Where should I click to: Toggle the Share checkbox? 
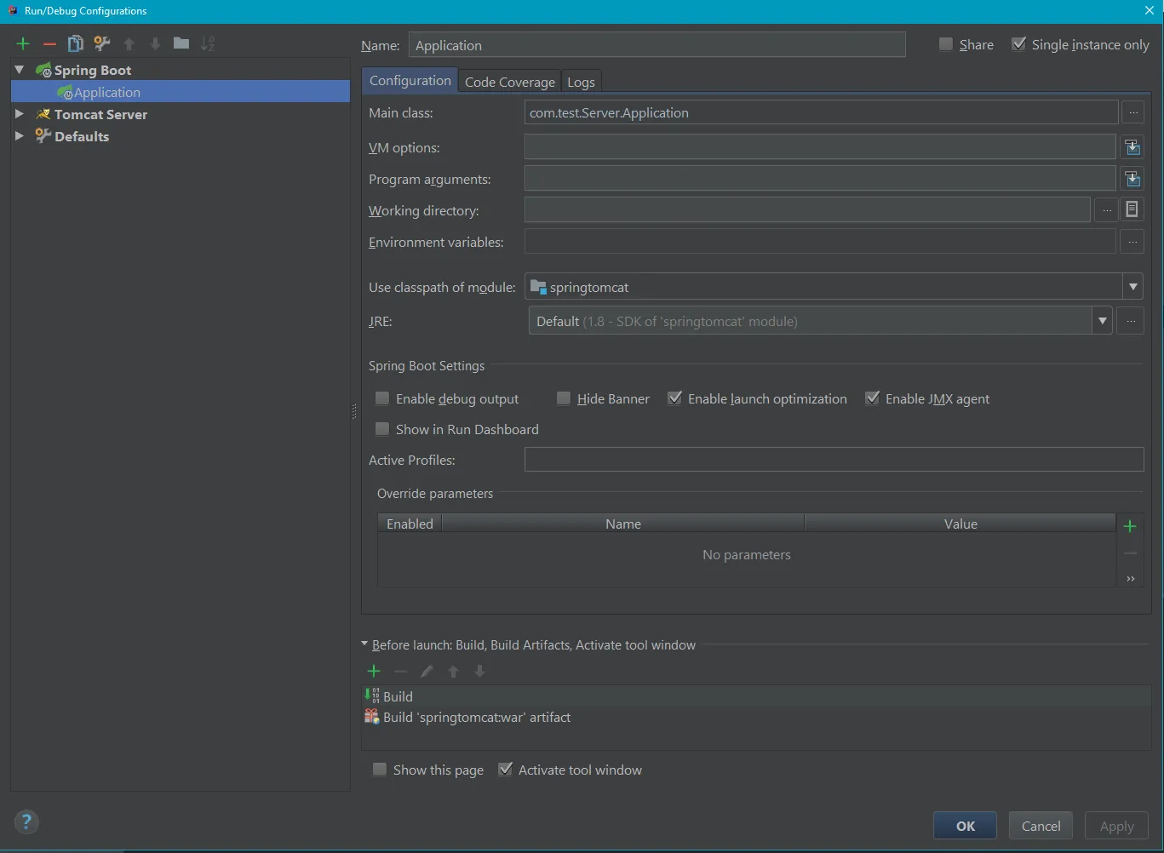coord(946,44)
